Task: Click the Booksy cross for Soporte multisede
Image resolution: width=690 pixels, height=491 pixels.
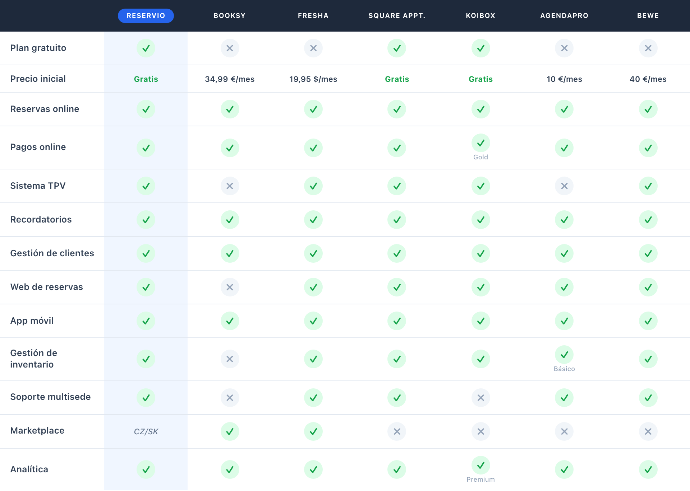Action: click(x=230, y=397)
